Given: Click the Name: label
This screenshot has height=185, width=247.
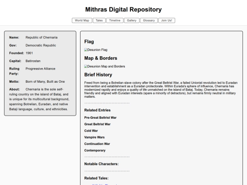Looking at the screenshot, I should 14,37.
